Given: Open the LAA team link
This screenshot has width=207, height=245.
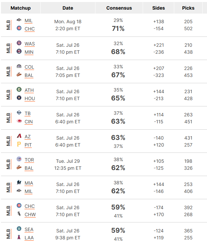Looking at the screenshot, I should pyautogui.click(x=29, y=238).
